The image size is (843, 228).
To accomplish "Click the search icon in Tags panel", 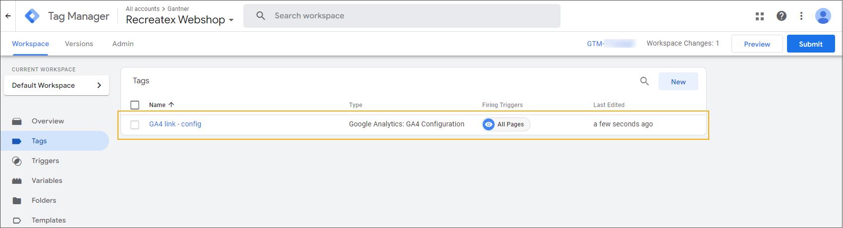I will 644,81.
